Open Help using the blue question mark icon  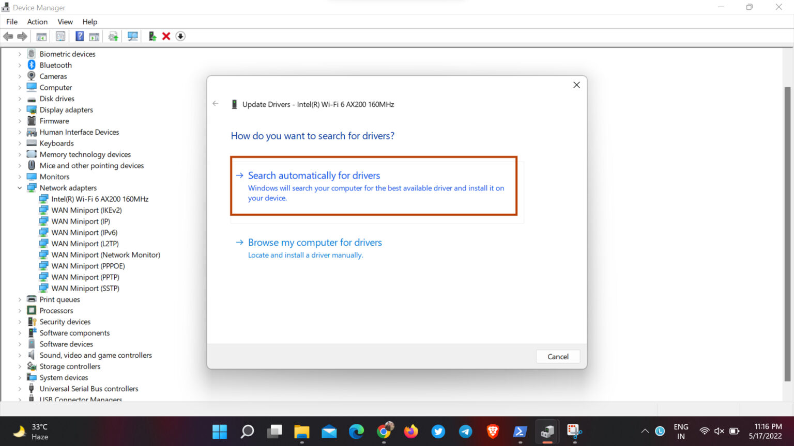(x=79, y=36)
